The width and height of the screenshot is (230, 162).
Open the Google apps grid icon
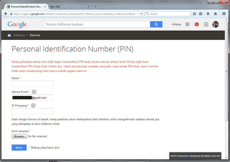tap(187, 24)
